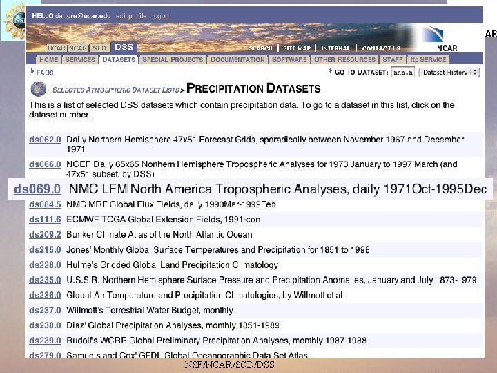Click the NSF logo in the corner

[x=14, y=20]
